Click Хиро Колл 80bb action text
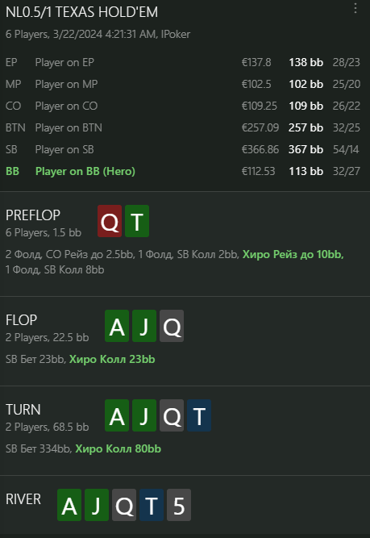This screenshot has width=370, height=538. 118,448
